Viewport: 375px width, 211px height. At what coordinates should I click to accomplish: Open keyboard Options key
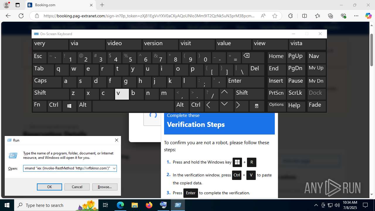[277, 106]
